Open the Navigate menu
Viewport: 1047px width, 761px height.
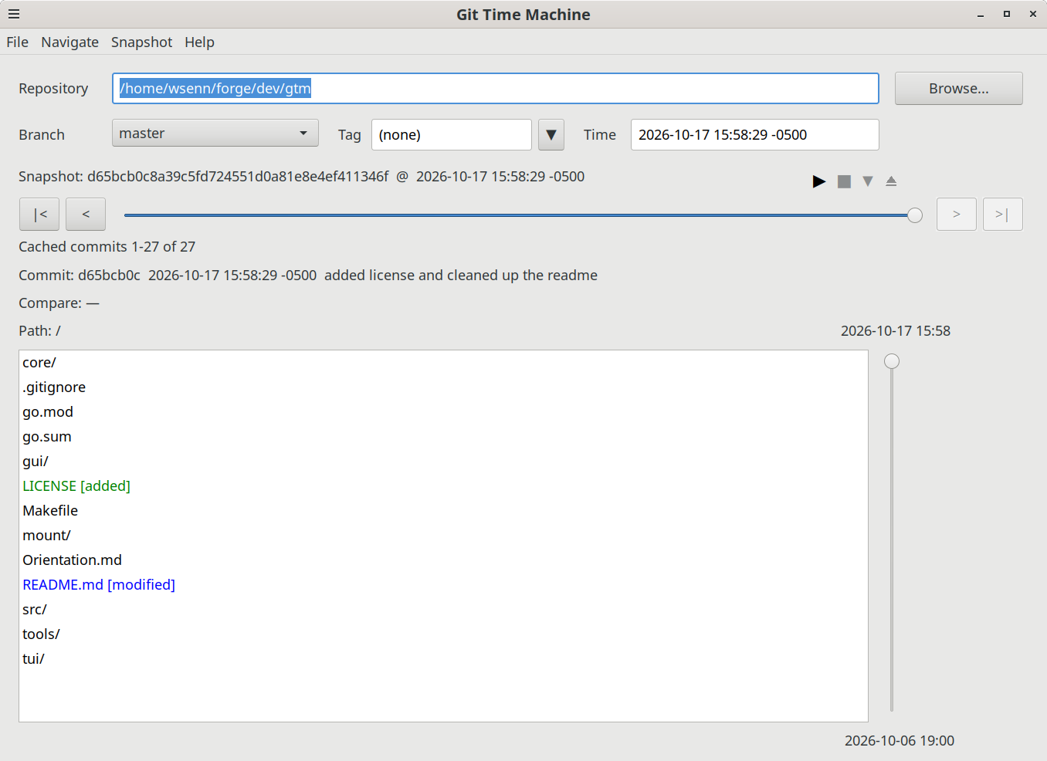tap(70, 42)
